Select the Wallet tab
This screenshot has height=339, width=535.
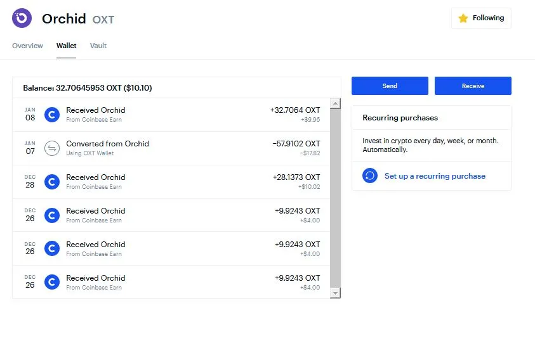66,46
